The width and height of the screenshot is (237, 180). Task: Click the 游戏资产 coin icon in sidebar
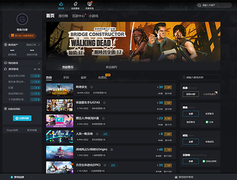click(6, 45)
